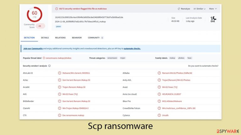Viewport: 241px width, 135px height.
Task: Click the file name ending in _makop
Action: 80,22
